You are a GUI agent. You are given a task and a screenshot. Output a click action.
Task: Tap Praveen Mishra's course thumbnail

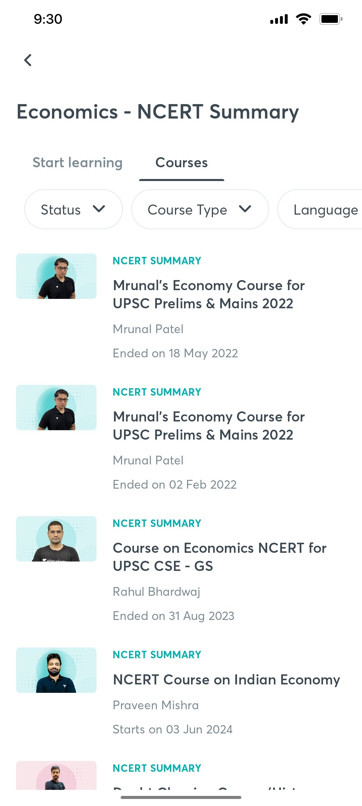click(56, 670)
